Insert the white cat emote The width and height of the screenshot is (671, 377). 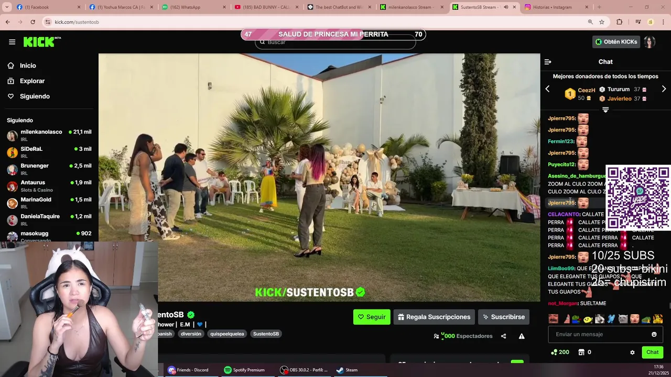point(623,319)
